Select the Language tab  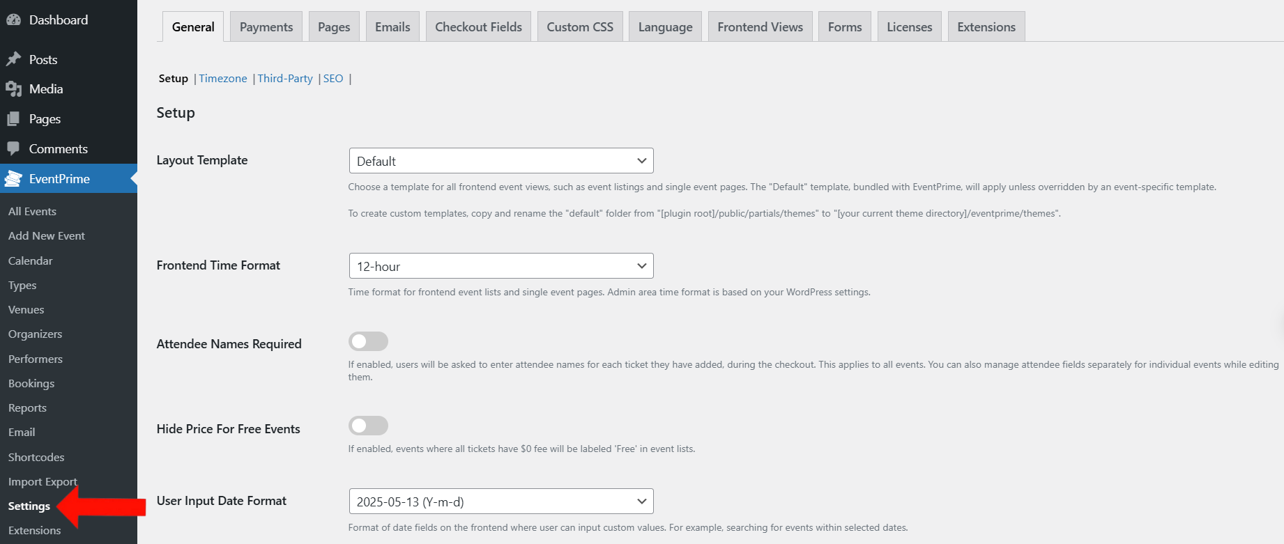(x=665, y=26)
